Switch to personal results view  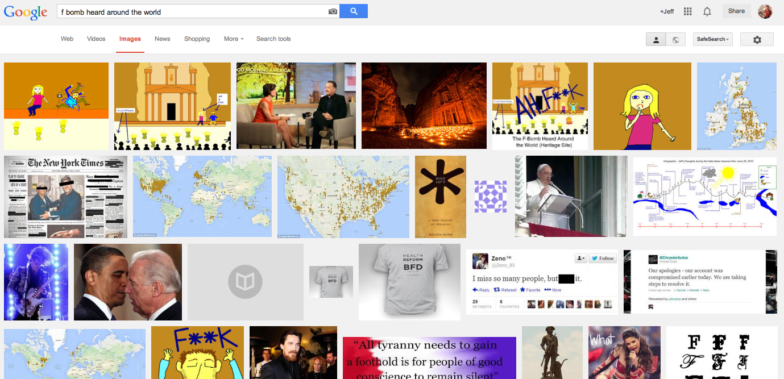pos(656,39)
